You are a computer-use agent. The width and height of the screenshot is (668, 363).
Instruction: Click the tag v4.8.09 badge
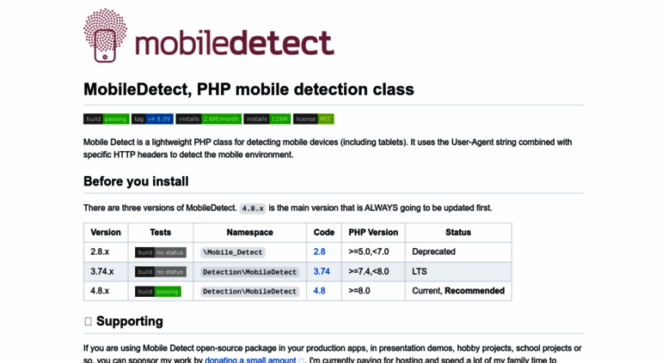tap(152, 119)
